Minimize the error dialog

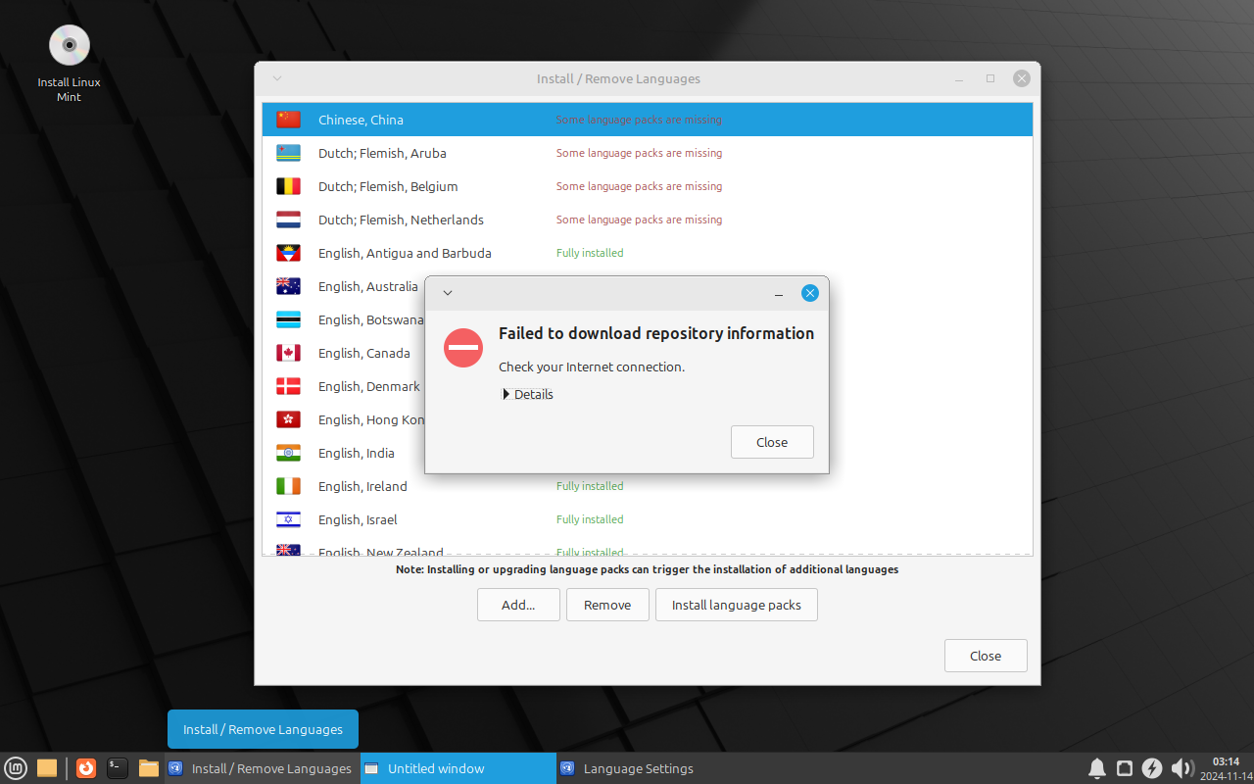pyautogui.click(x=779, y=293)
